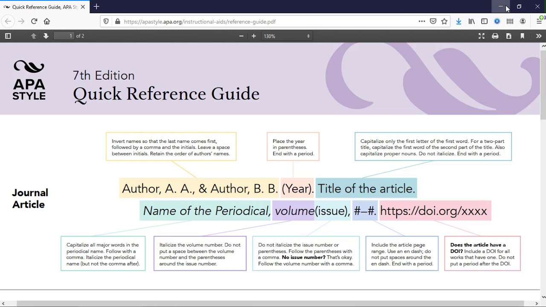Click the scroll left arrow

tap(3, 304)
